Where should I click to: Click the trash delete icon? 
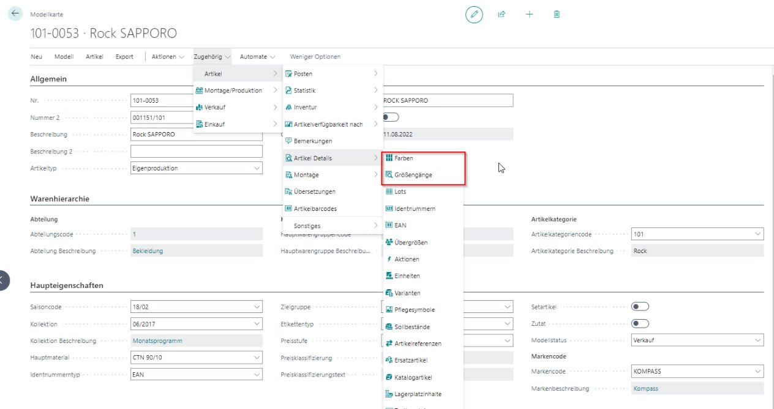557,14
